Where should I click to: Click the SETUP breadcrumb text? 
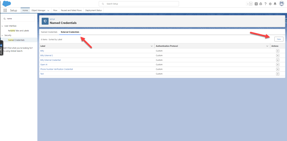[52, 19]
